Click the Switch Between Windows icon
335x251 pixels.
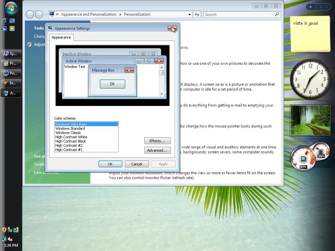pyautogui.click(x=4, y=28)
